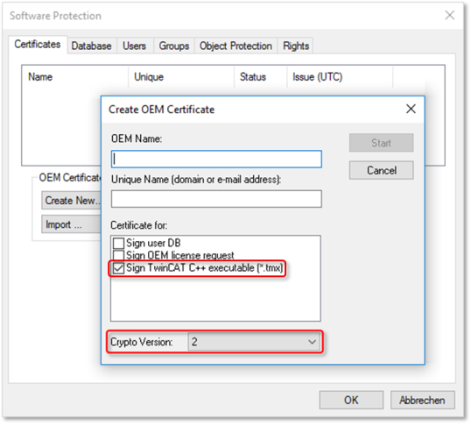Switch to the Certificates tab
The height and width of the screenshot is (426, 471).
[38, 45]
